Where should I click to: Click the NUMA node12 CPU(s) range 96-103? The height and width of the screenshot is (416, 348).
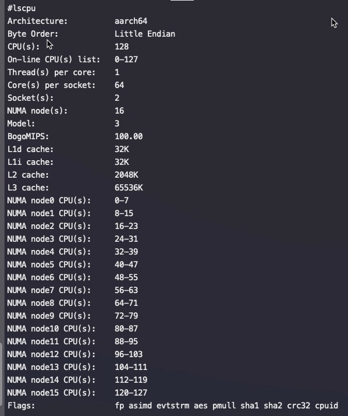(x=129, y=354)
